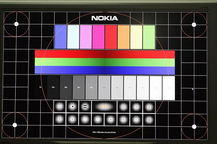Open the first icon in the bottom icon row
The height and width of the screenshot is (144, 217).
click(60, 119)
